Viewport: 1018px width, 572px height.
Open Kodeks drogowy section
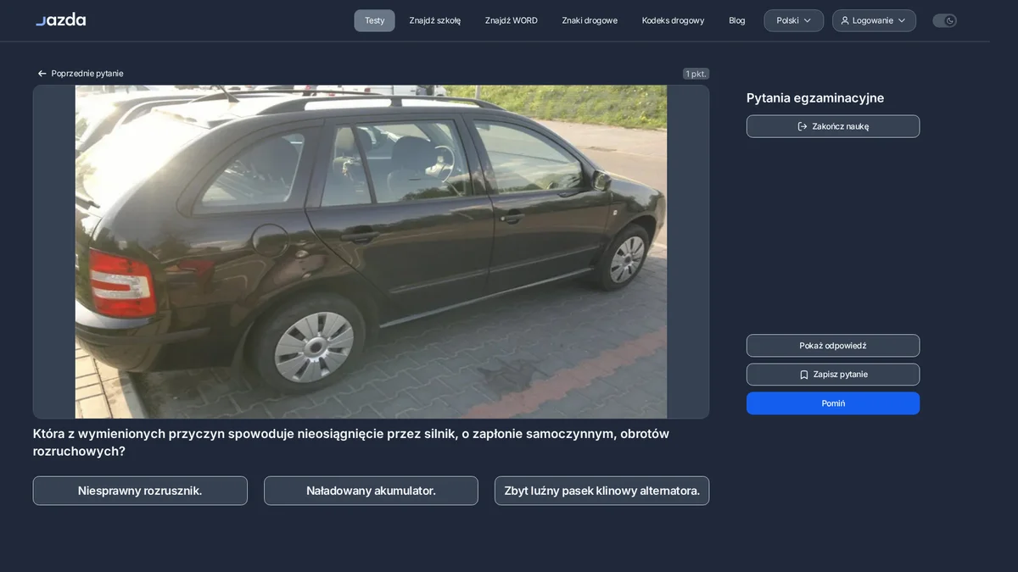click(x=673, y=20)
